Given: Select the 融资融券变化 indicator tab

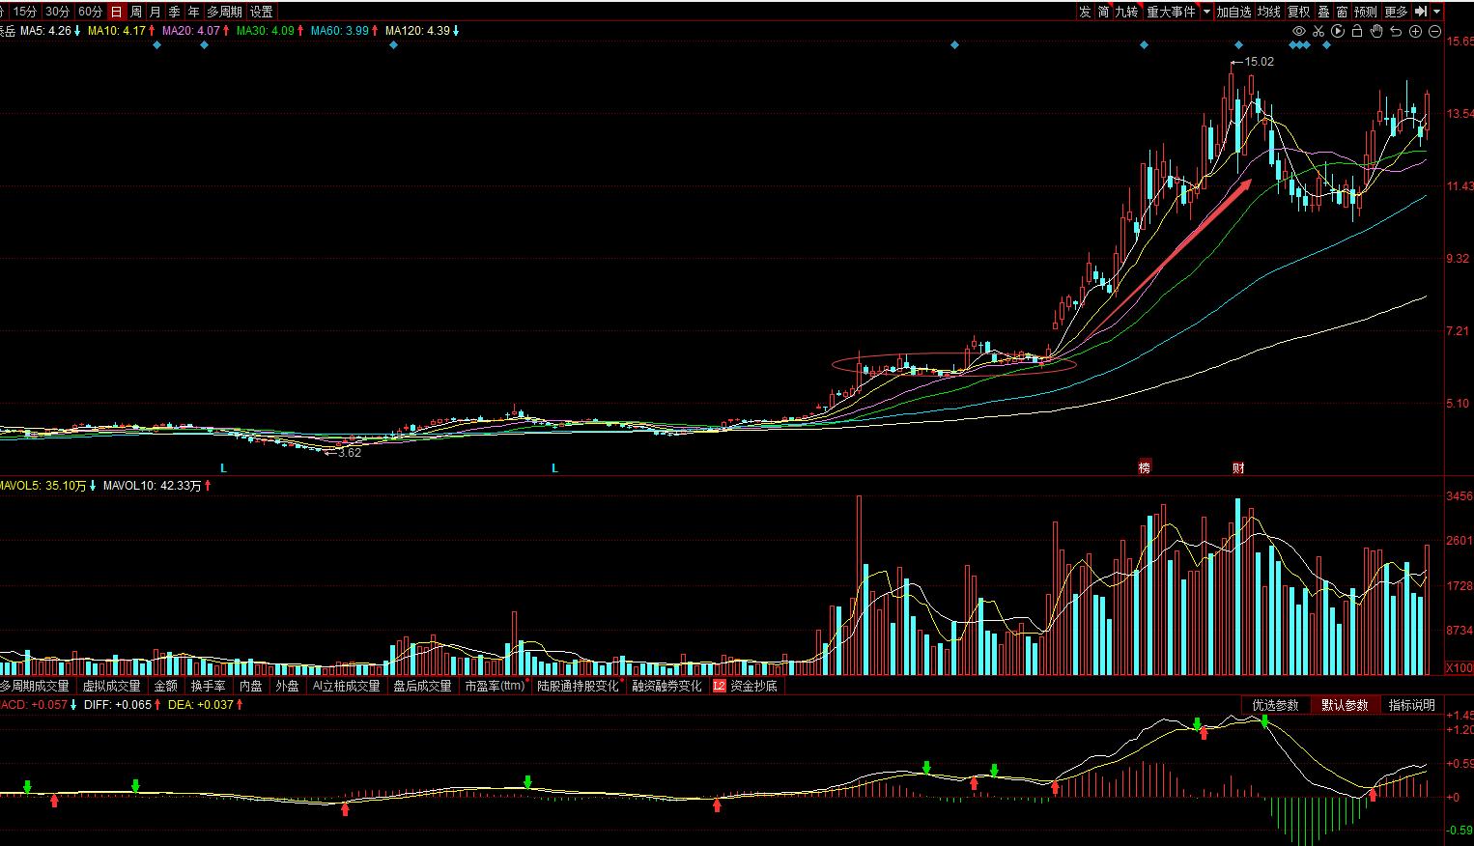Looking at the screenshot, I should coord(666,686).
